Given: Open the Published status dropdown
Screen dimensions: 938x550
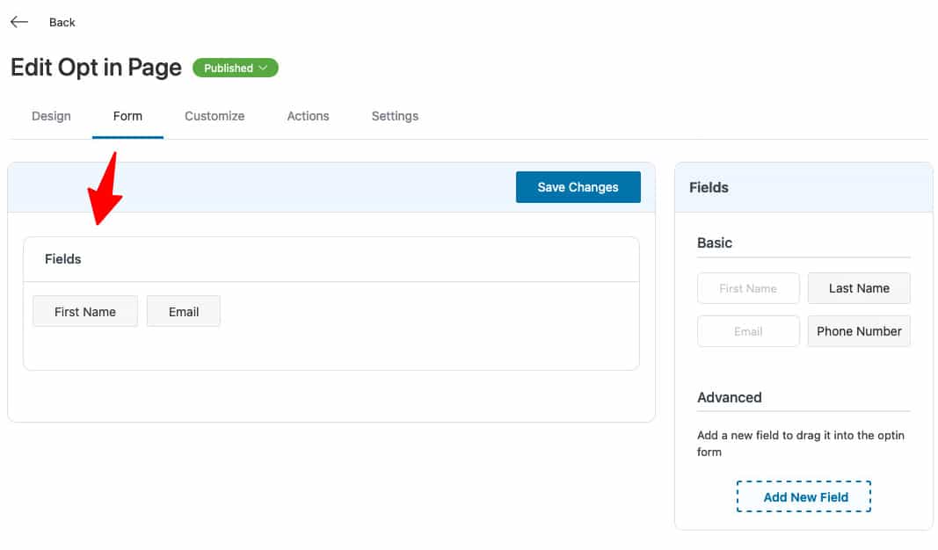Looking at the screenshot, I should [235, 68].
